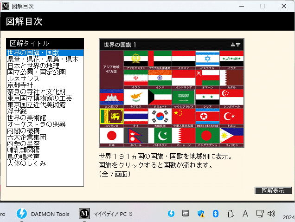
Task: Click the アジア地域 47カ国 label tile
Action: point(111,70)
